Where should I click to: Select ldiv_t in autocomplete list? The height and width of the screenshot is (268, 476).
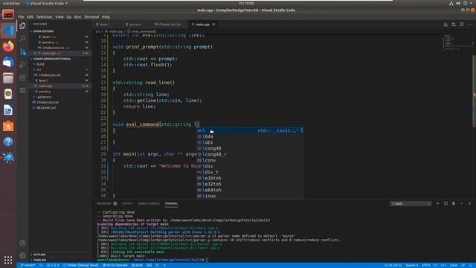click(x=250, y=172)
